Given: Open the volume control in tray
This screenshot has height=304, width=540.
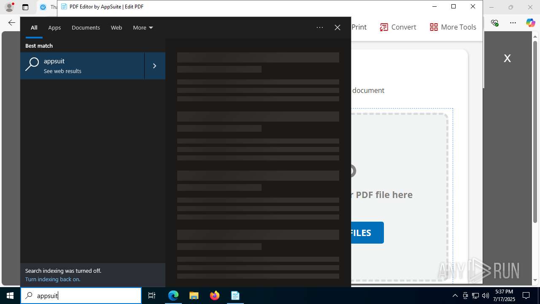Looking at the screenshot, I should [x=486, y=296].
